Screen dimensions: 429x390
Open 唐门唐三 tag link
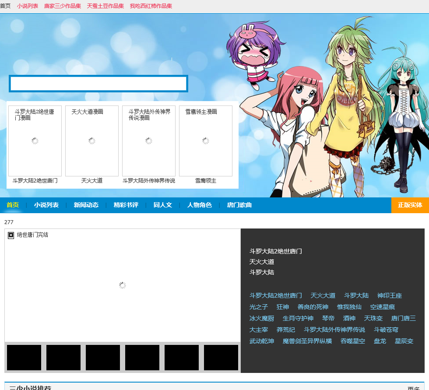403,318
